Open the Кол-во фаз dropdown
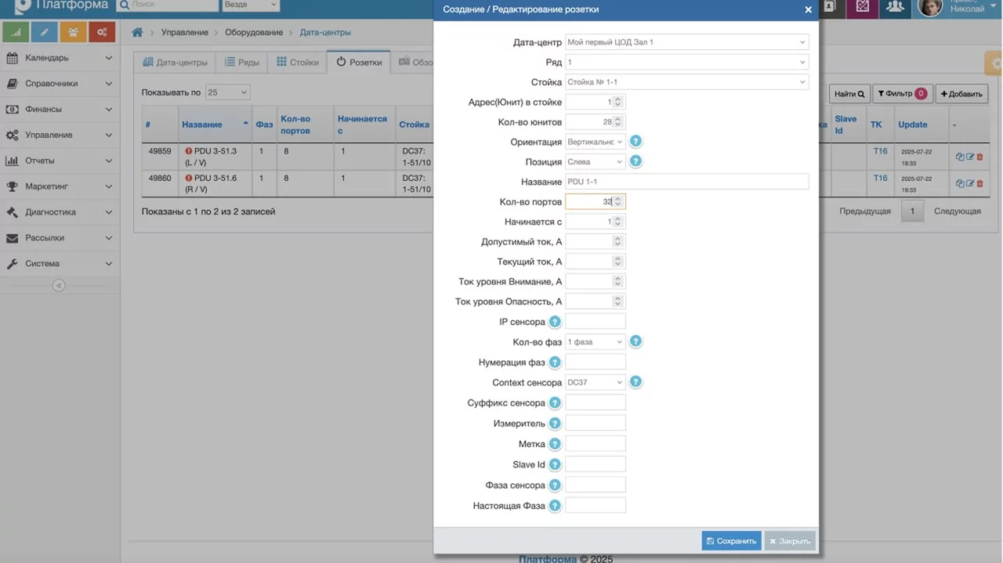The width and height of the screenshot is (1003, 563). pyautogui.click(x=595, y=342)
